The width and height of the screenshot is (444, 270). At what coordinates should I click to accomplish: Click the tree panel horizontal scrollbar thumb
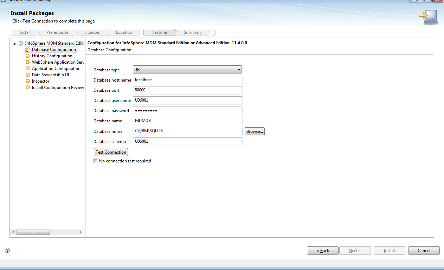pos(33,232)
